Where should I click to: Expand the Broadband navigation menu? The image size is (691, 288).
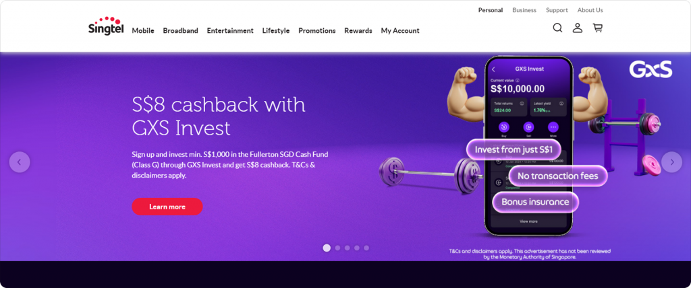point(181,31)
